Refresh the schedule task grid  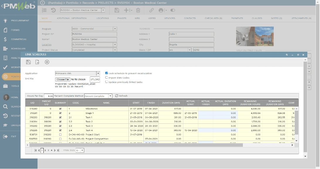click(x=121, y=96)
